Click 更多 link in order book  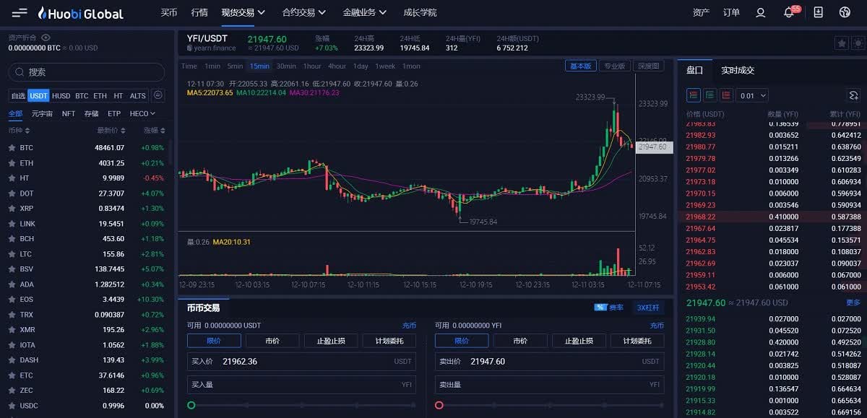coord(853,303)
